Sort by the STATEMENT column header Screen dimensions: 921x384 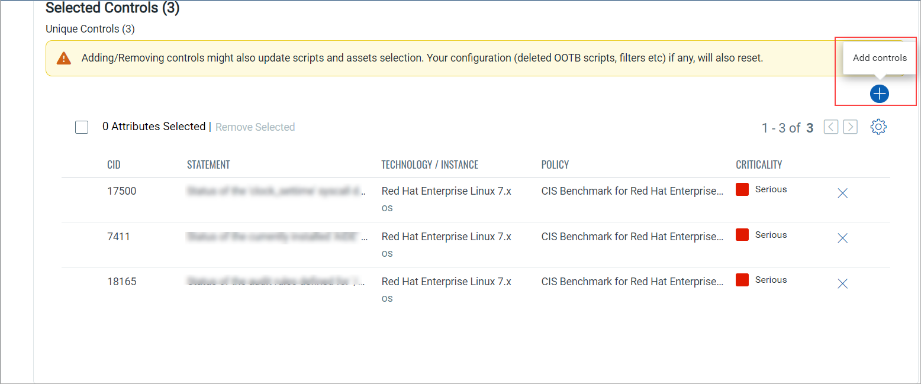point(208,164)
